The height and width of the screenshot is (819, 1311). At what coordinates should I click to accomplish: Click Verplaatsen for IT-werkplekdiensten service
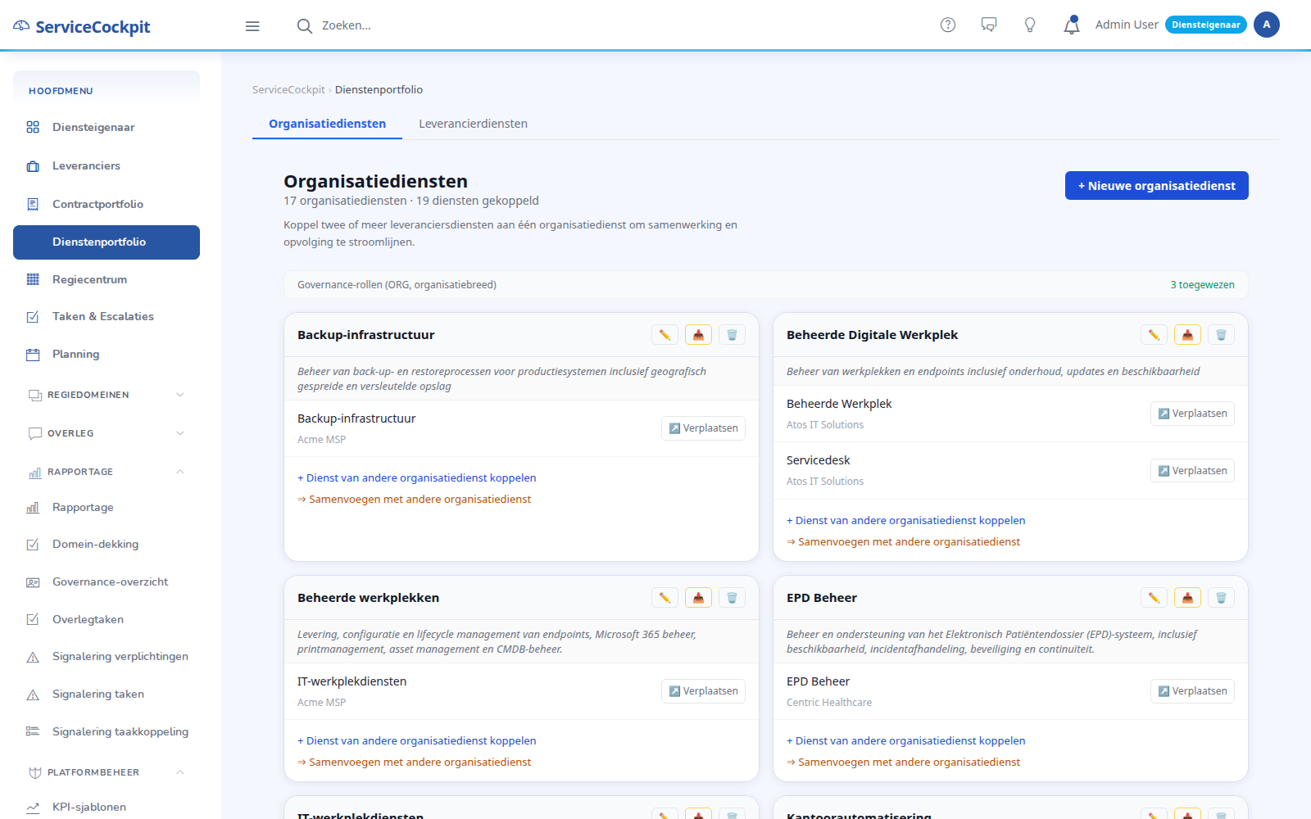tap(703, 691)
